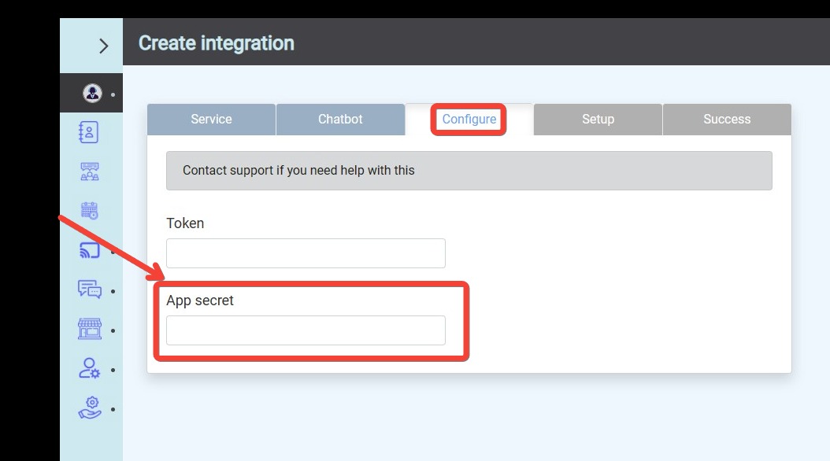Expand submenu dot beside the chat icon
Image resolution: width=830 pixels, height=461 pixels.
[x=113, y=292]
